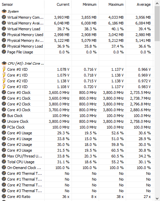The image size is (160, 201).
Task: Click the gauge icon beside Virtual Memory Load
Action: [4, 29]
